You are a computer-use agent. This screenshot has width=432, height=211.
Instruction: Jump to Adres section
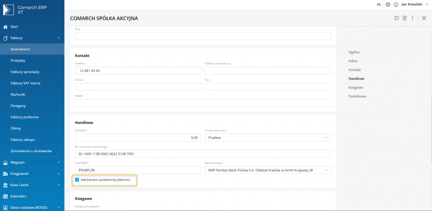coord(353,61)
